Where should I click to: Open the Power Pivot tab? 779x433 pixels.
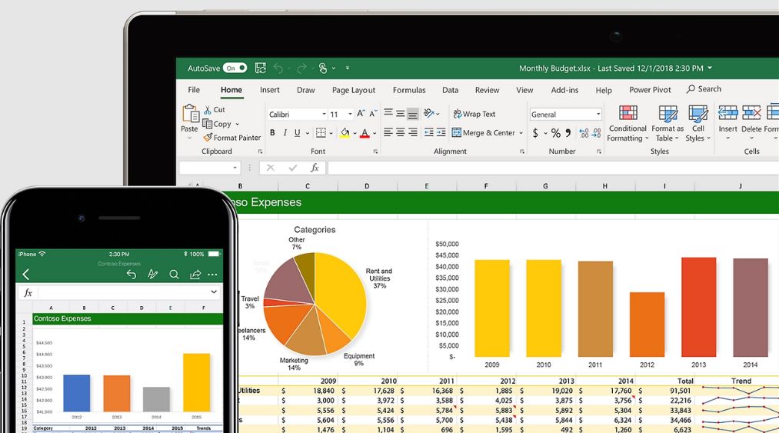coord(650,90)
